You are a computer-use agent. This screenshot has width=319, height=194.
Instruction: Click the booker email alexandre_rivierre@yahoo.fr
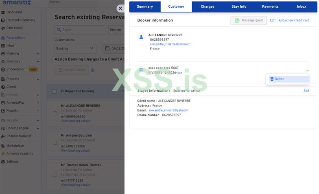click(x=170, y=44)
